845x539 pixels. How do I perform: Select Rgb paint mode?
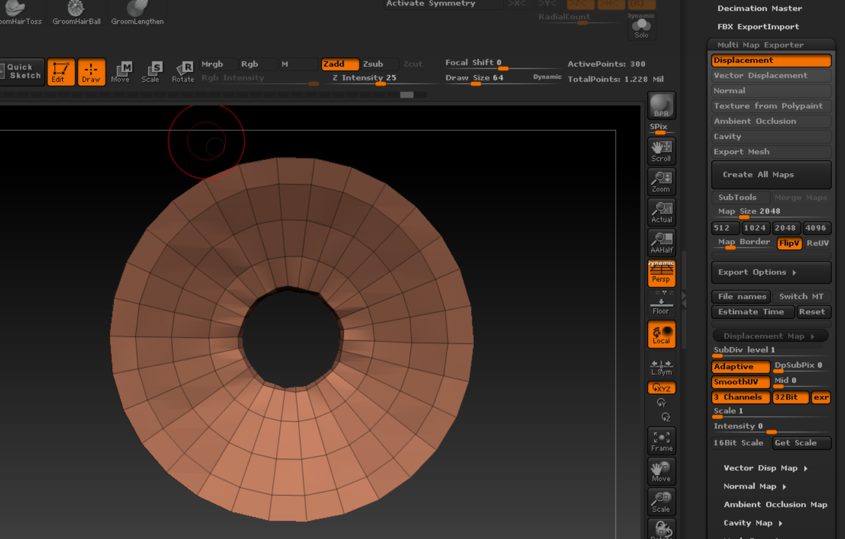coord(258,64)
